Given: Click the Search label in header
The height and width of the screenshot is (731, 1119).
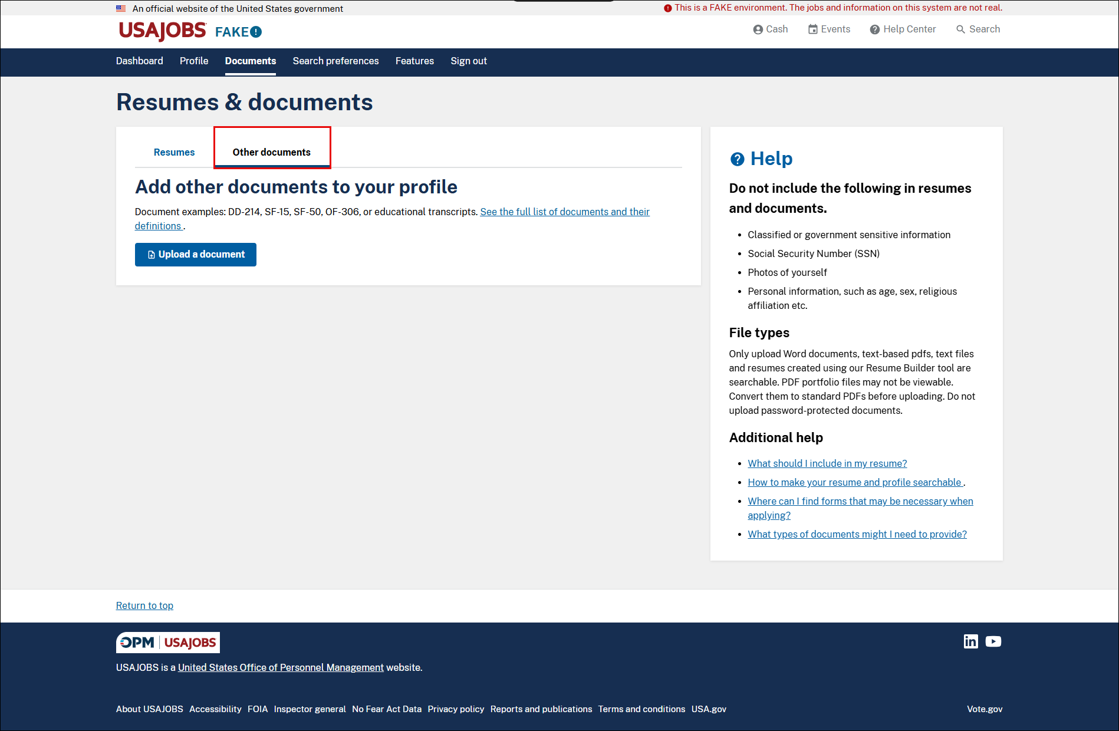Looking at the screenshot, I should (985, 29).
